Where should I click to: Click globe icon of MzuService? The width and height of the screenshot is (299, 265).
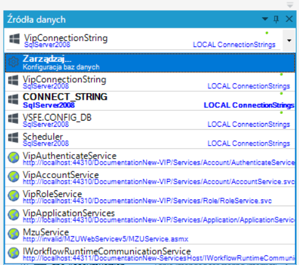tap(14, 234)
